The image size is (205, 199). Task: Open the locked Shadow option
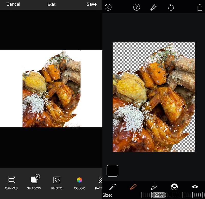tap(34, 183)
